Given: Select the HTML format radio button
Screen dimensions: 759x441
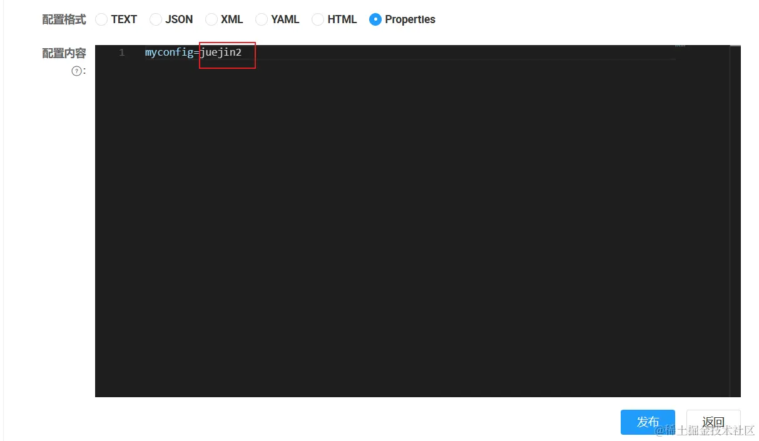Looking at the screenshot, I should click(318, 19).
